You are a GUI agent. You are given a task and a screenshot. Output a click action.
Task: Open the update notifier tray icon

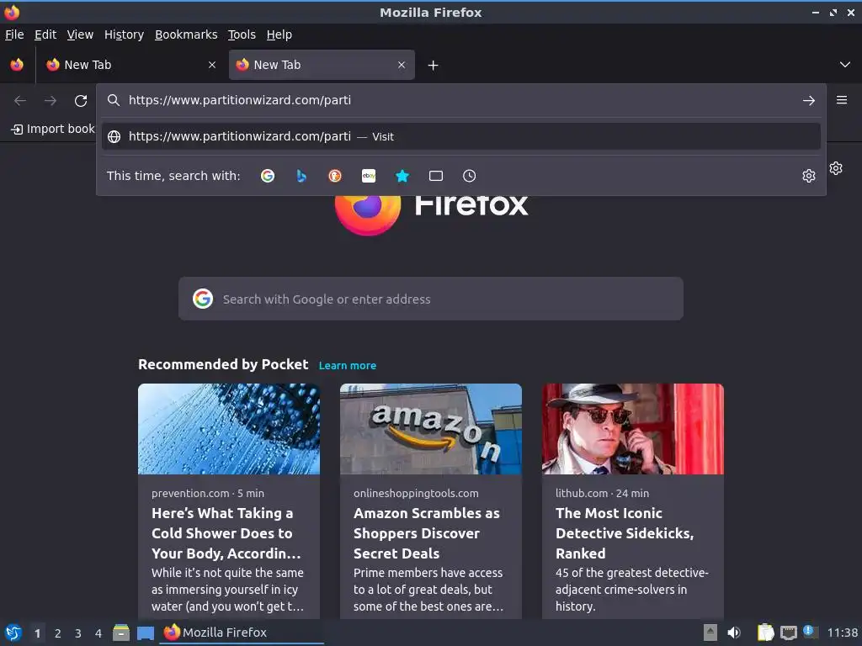(x=811, y=632)
